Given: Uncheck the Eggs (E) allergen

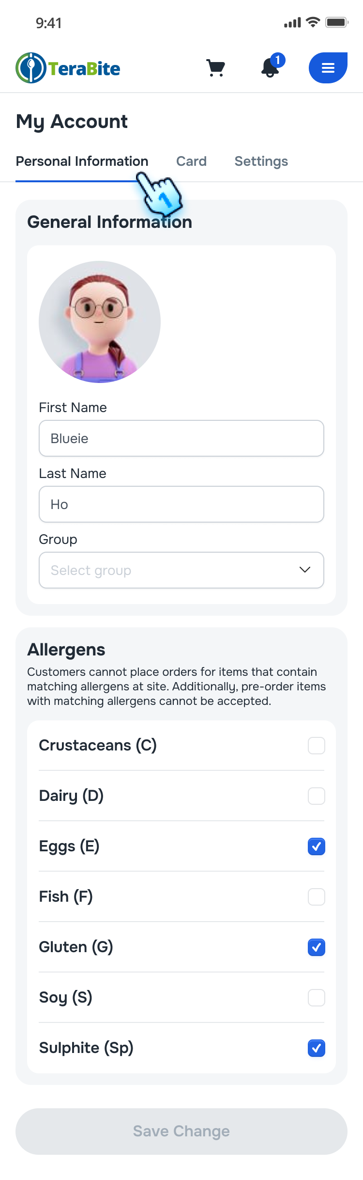Looking at the screenshot, I should 317,846.
